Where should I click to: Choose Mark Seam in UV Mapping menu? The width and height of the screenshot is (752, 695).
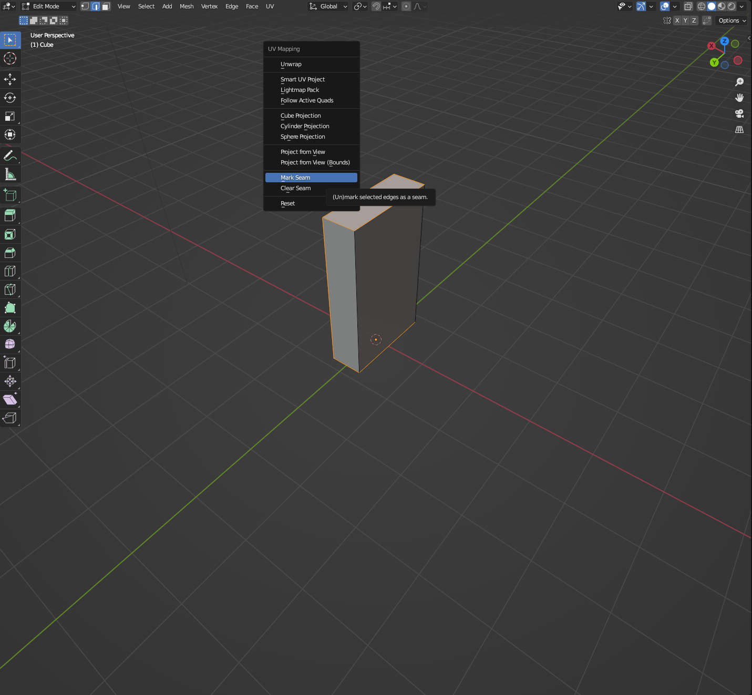click(x=311, y=178)
